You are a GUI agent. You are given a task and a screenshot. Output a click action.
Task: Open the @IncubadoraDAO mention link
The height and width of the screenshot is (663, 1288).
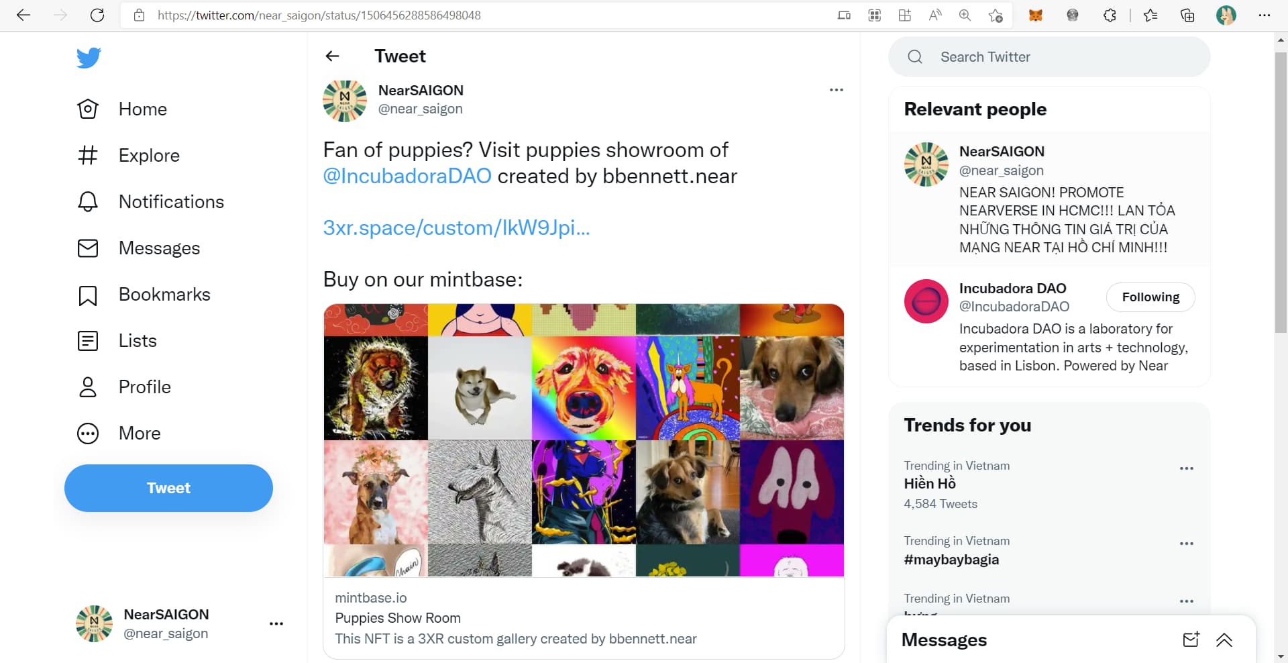pos(407,176)
